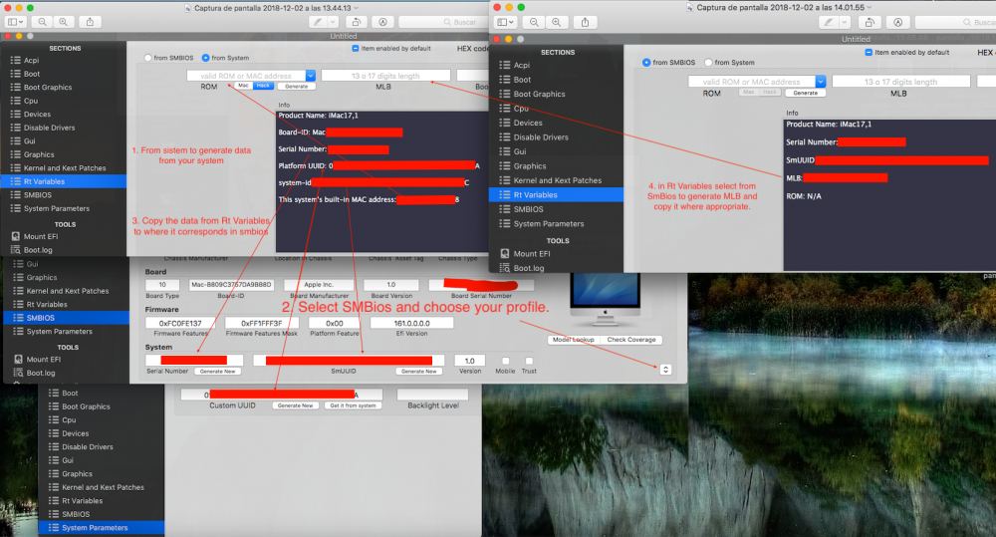Select 'from SMBIOS' radio in left window
The width and height of the screenshot is (996, 537).
(147, 58)
